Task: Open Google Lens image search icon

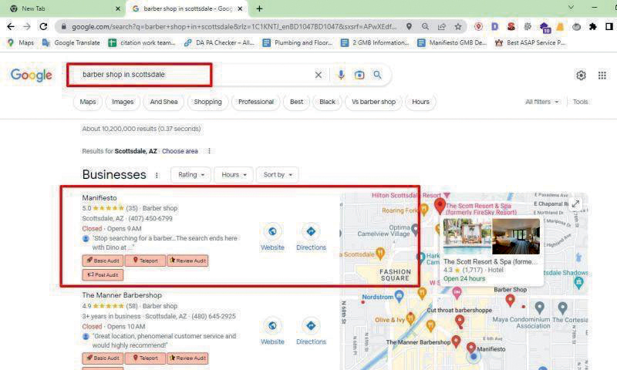Action: [359, 75]
